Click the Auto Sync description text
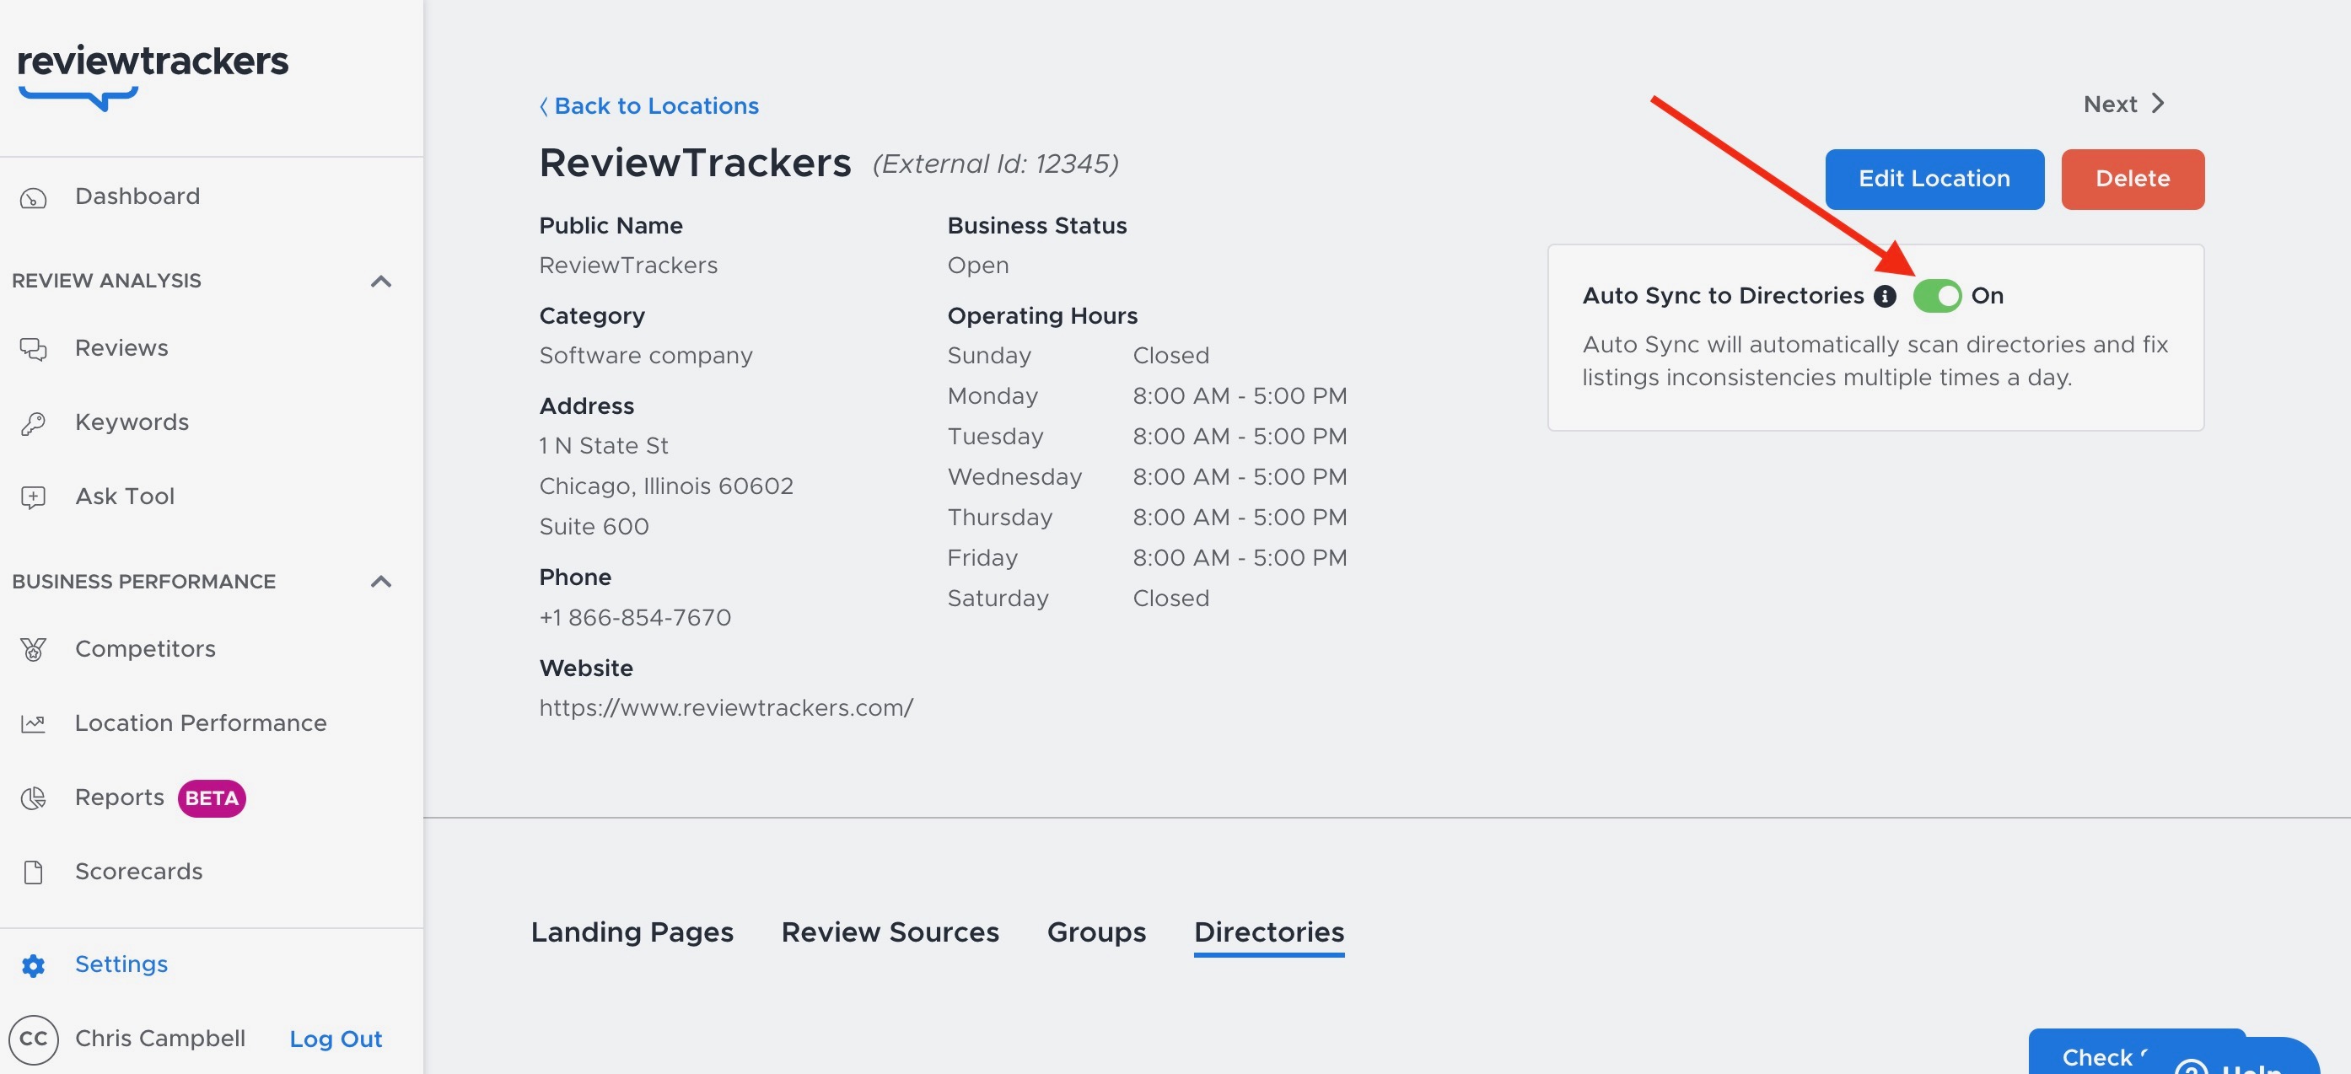The image size is (2351, 1074). tap(1875, 362)
